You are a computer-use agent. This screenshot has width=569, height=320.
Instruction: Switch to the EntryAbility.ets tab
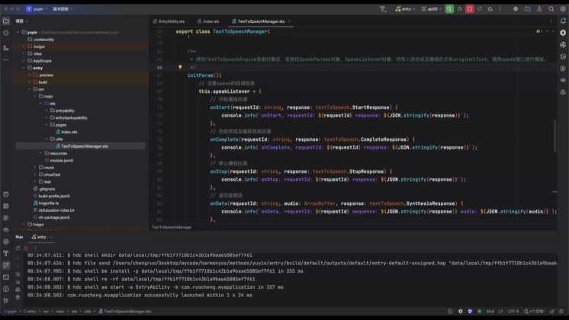coord(171,21)
